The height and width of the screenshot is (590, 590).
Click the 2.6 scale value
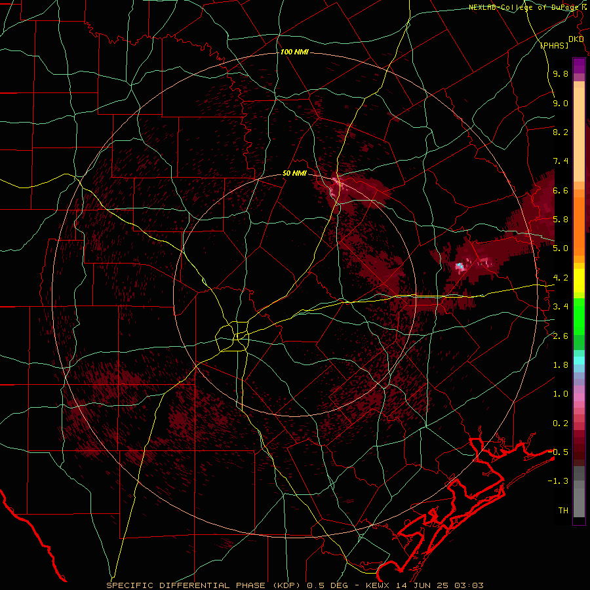[560, 336]
